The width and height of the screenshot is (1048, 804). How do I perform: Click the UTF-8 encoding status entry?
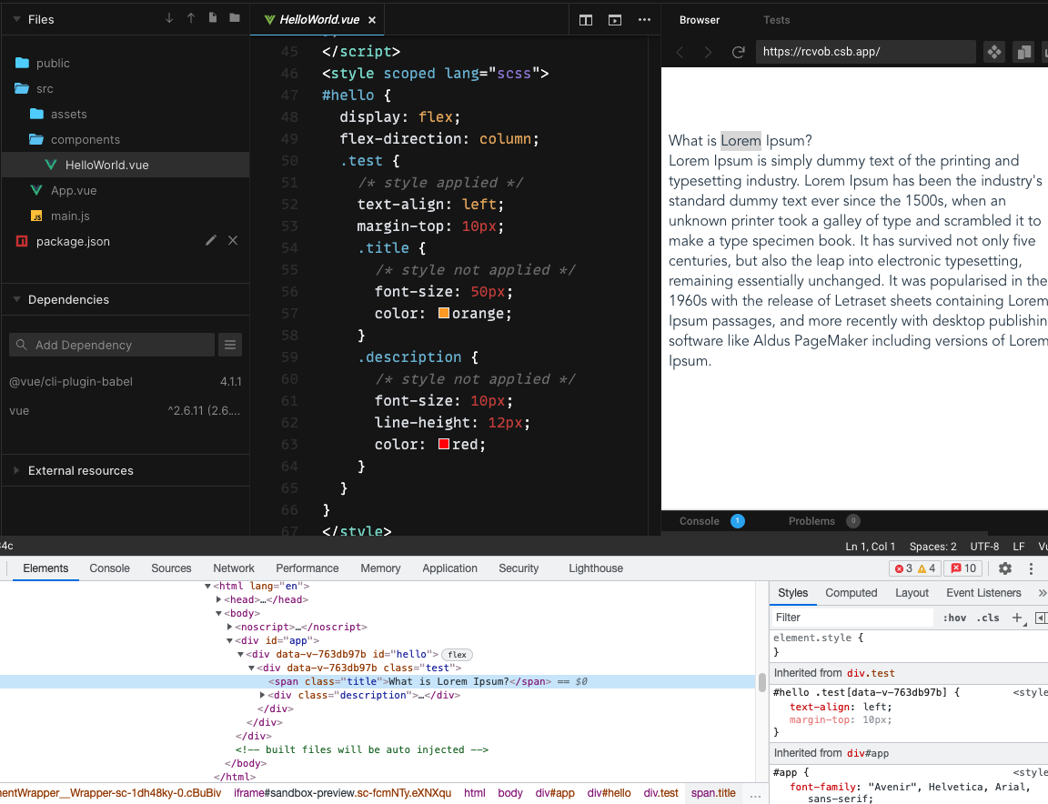[984, 546]
